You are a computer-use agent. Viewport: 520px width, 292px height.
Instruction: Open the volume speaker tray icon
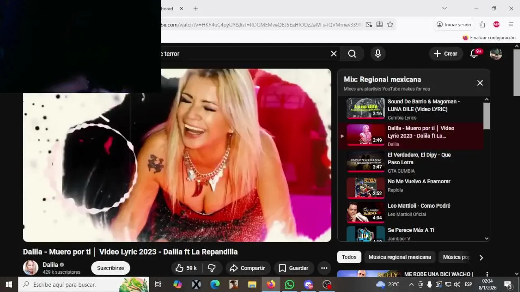click(x=457, y=284)
